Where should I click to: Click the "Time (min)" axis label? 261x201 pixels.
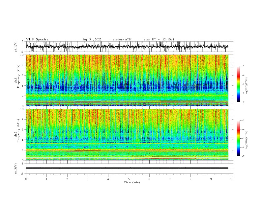(132, 182)
